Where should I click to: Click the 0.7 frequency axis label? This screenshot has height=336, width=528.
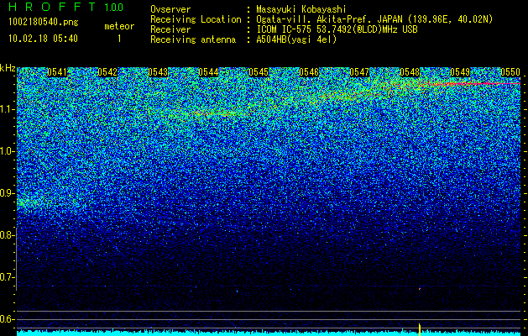coord(7,277)
